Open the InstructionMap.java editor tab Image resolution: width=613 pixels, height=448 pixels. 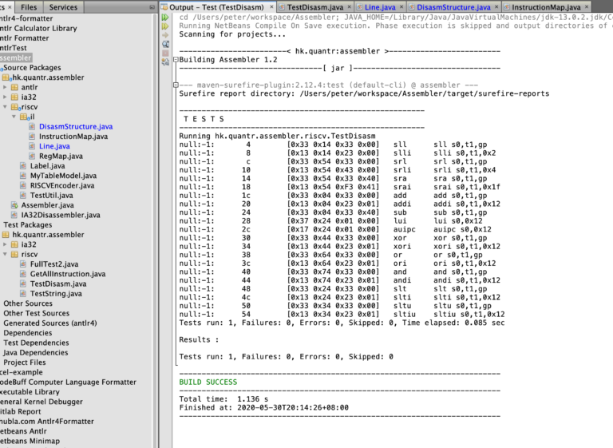[x=546, y=7]
